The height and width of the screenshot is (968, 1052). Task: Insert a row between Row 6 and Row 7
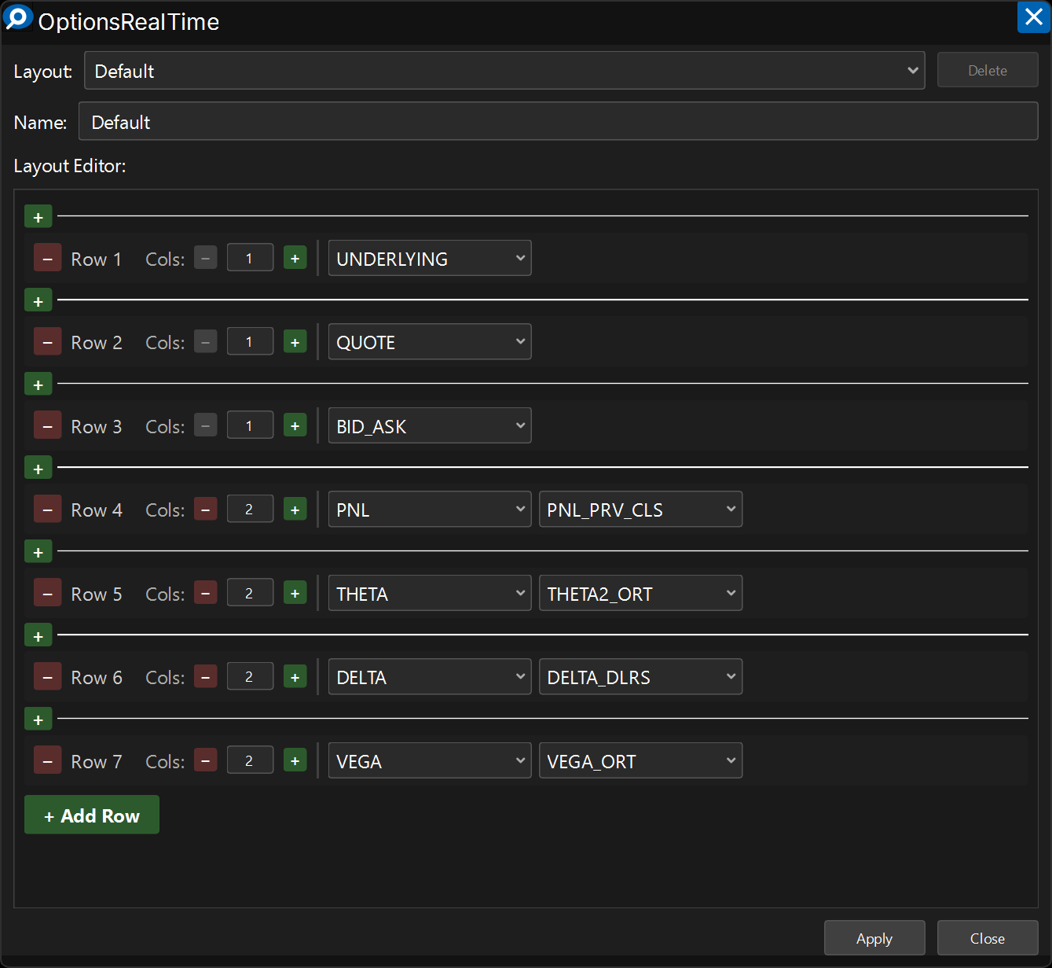(38, 720)
